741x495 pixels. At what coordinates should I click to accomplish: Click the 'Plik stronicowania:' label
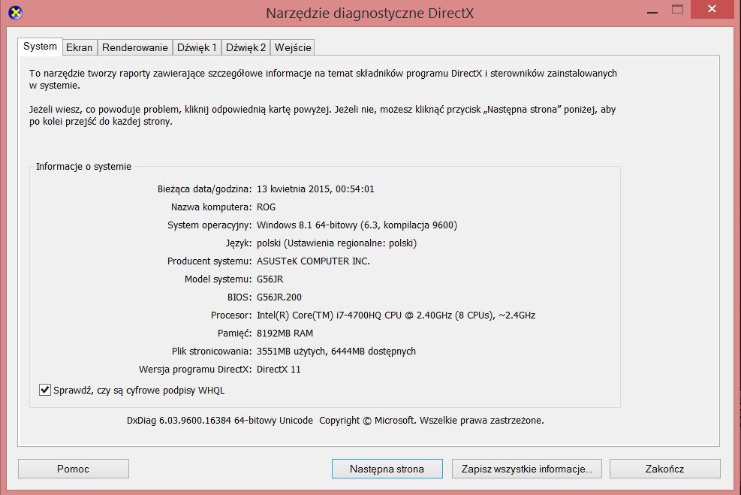[212, 352]
